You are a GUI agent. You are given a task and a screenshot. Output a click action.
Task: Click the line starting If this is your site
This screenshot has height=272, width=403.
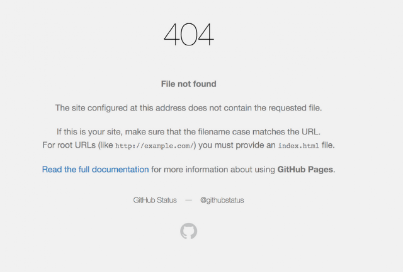click(189, 132)
